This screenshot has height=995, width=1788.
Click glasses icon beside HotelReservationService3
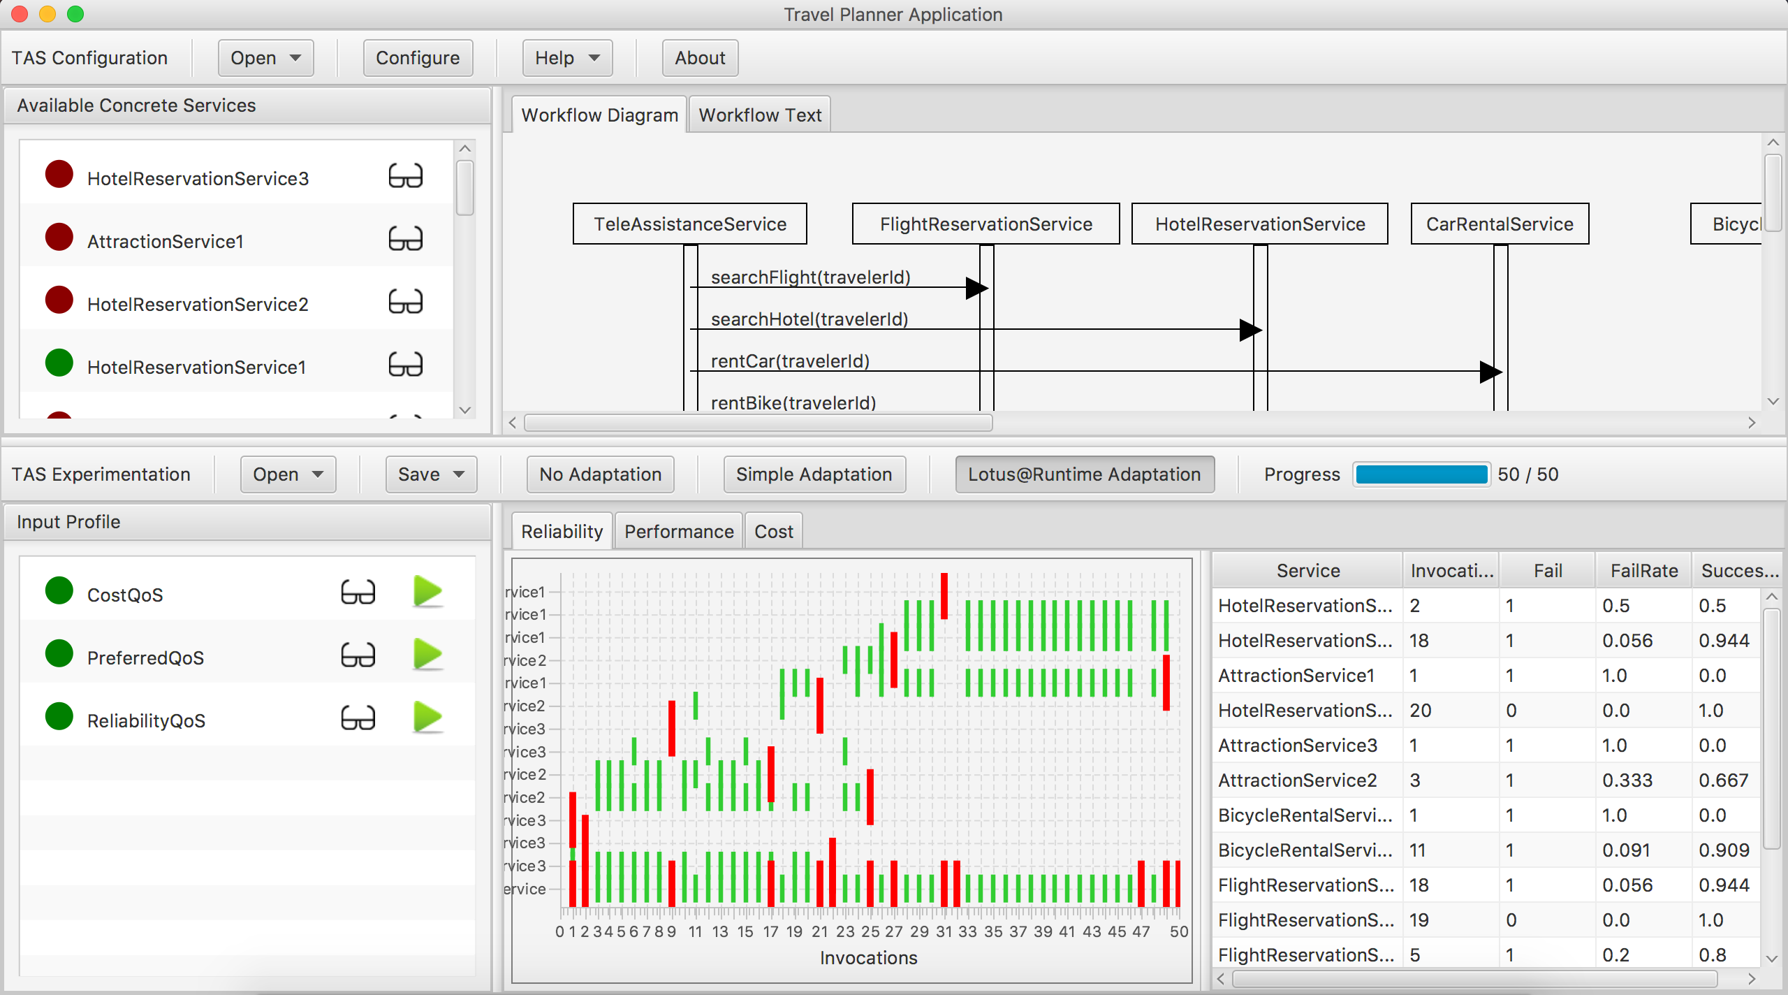click(x=405, y=177)
